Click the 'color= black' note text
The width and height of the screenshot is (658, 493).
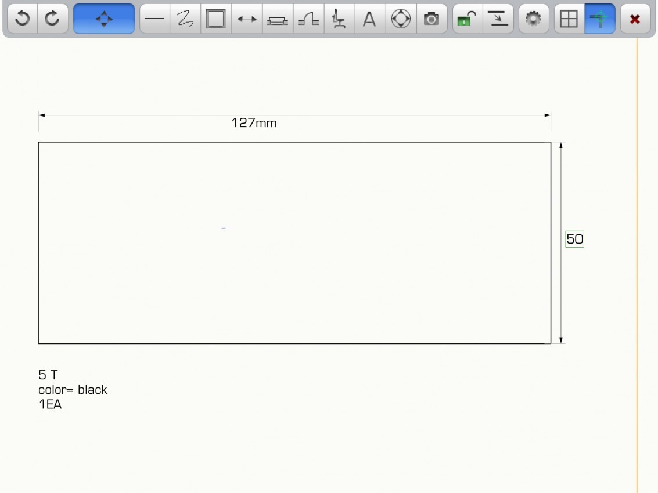click(x=73, y=389)
